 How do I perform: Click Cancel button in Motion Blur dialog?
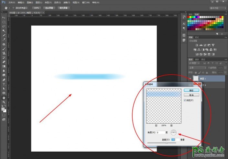coord(191,95)
